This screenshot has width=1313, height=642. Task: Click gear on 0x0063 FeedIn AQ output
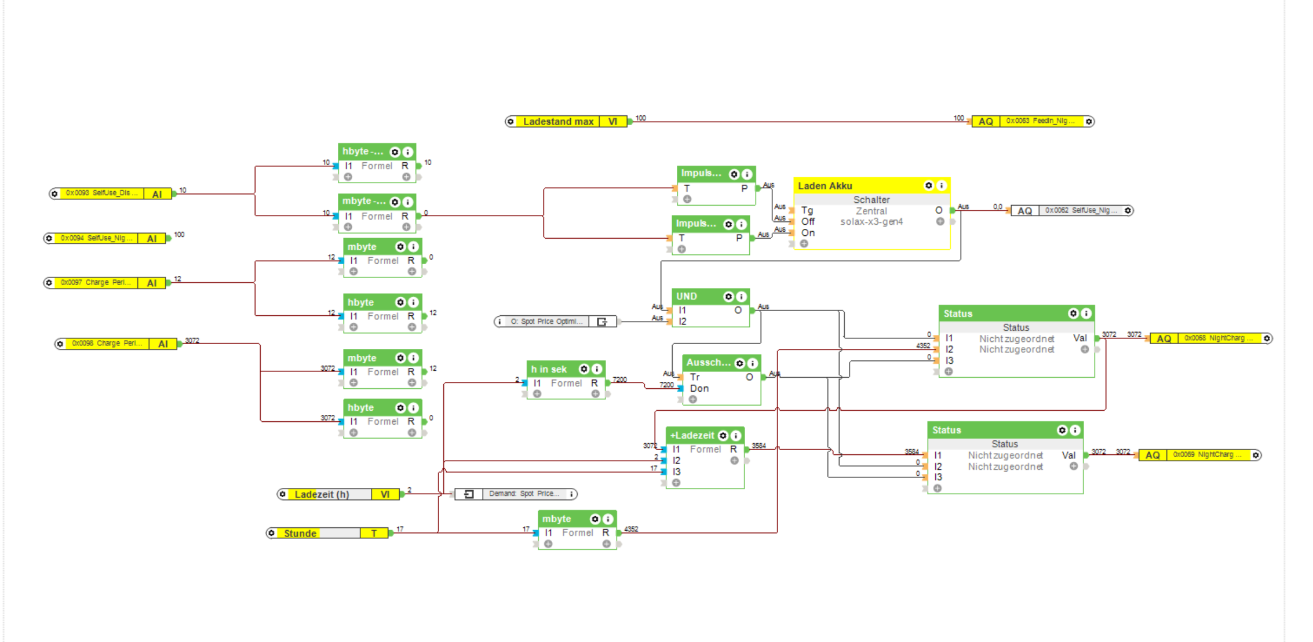click(1089, 122)
